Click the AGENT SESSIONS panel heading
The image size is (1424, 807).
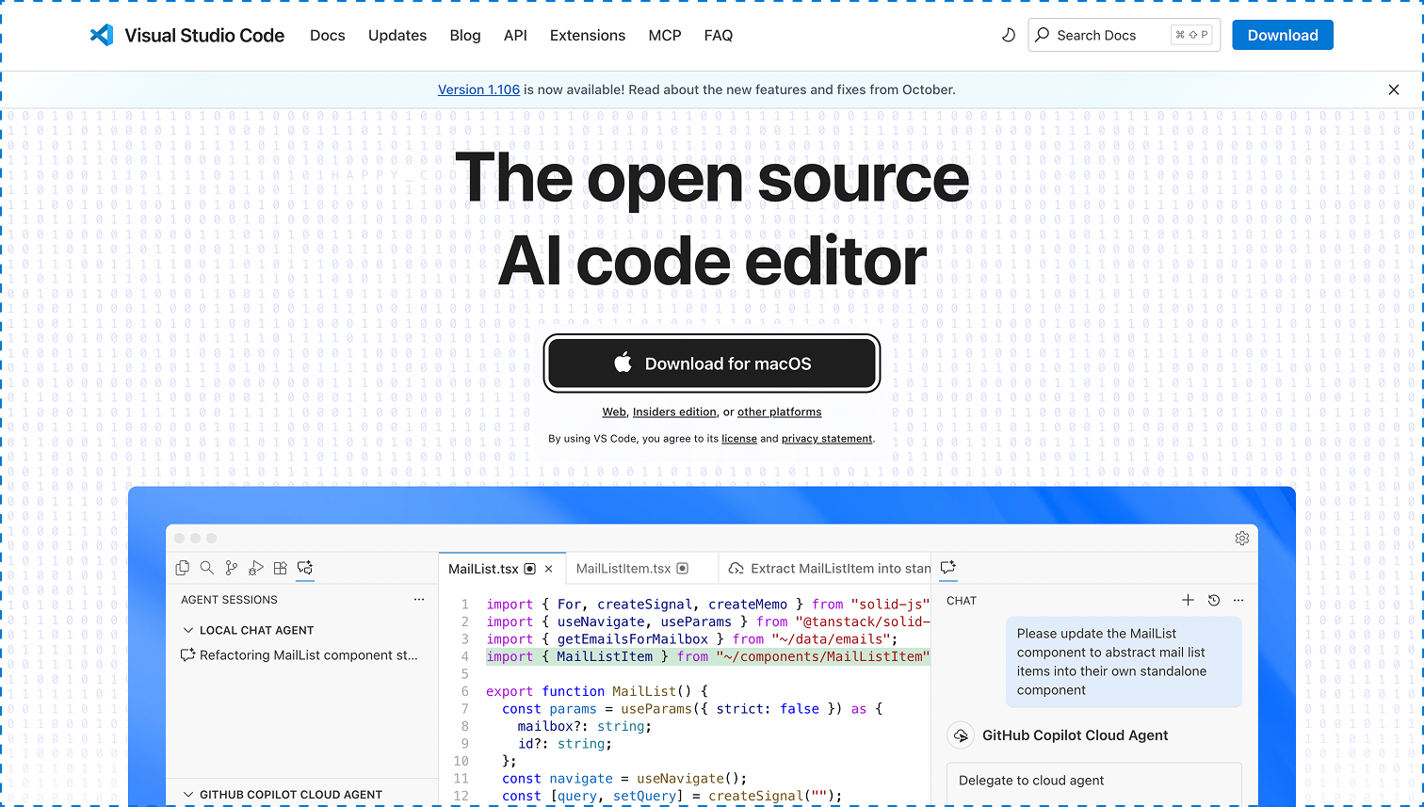[229, 600]
